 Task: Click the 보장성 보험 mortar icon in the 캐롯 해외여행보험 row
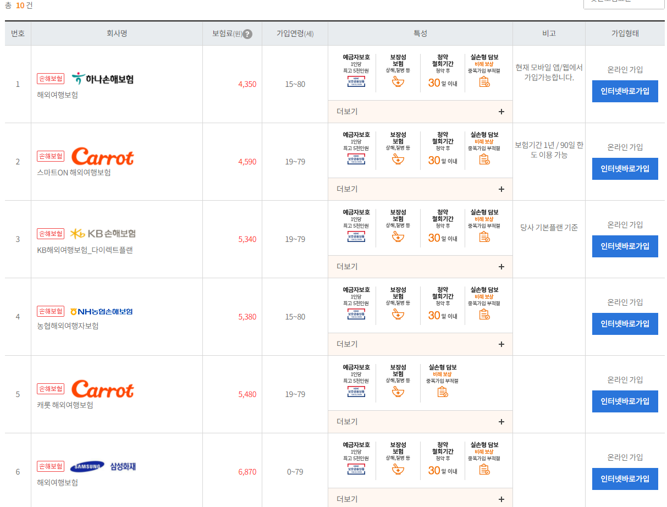tap(398, 392)
